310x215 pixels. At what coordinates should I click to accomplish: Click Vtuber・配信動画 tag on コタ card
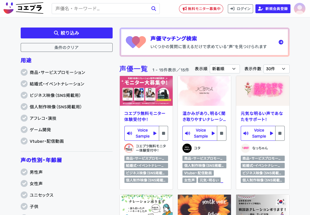(x=198, y=173)
